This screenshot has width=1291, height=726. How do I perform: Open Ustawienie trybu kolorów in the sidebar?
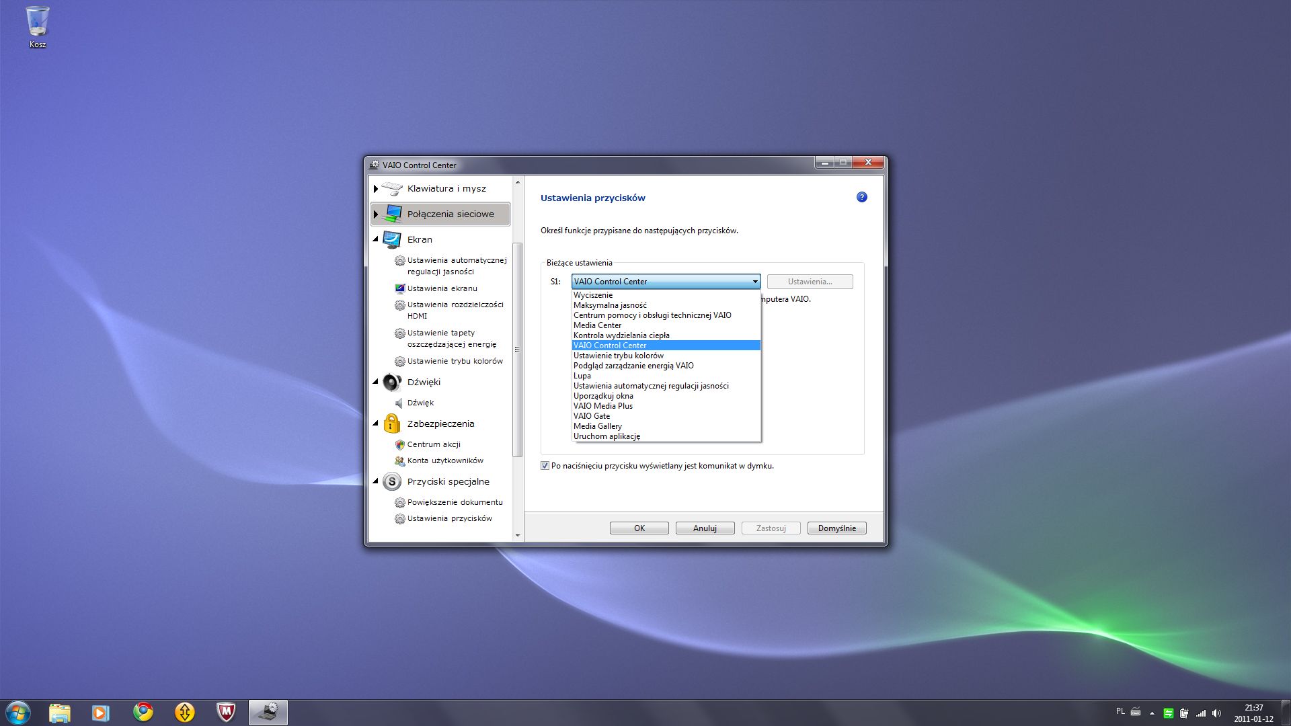coord(455,361)
